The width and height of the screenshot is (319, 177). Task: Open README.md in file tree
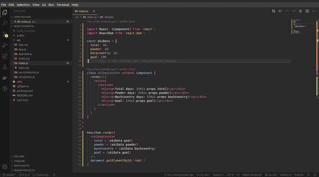pyautogui.click(x=25, y=95)
